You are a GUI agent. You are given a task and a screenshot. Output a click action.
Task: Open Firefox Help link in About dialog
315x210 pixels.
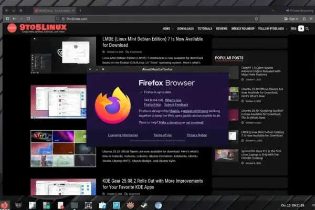152,104
